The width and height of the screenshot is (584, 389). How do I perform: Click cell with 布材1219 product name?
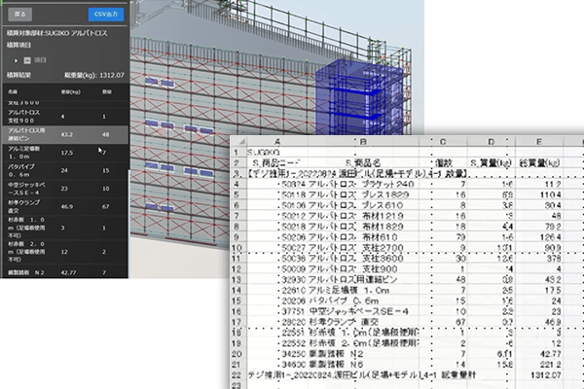pos(363,216)
